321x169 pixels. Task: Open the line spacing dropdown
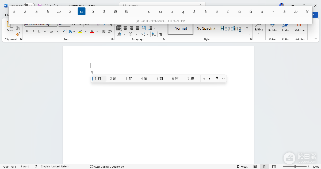152,28
